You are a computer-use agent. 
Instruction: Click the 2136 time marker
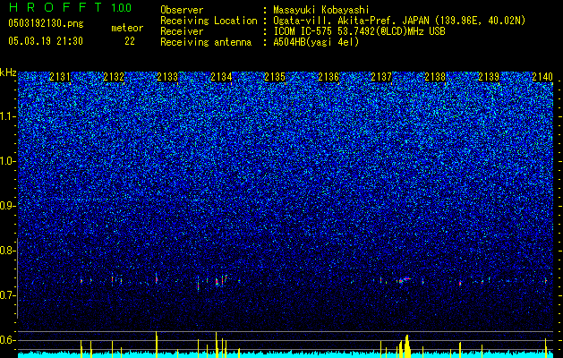328,77
